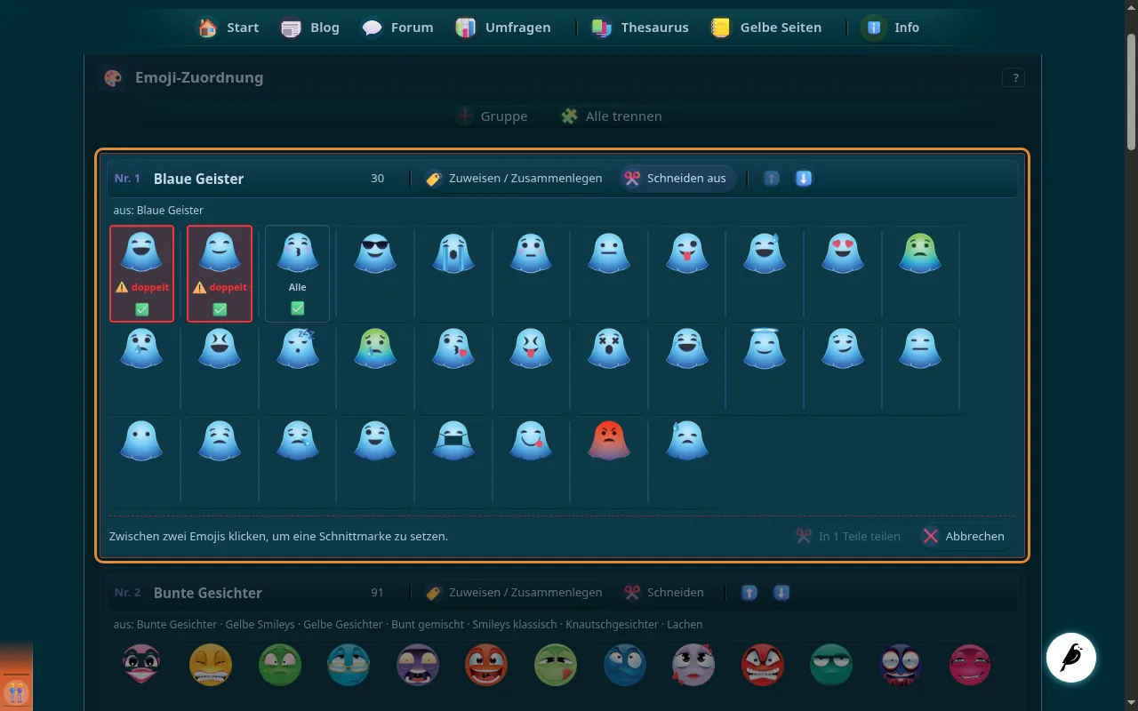Uncheck the second doppelt ghost checkbox
The height and width of the screenshot is (711, 1138).
pyautogui.click(x=220, y=309)
